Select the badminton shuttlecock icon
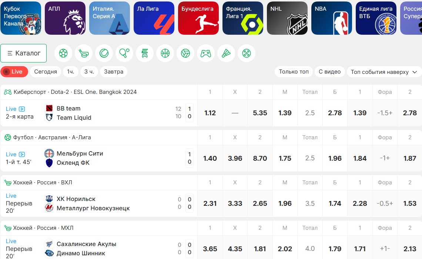 click(x=226, y=53)
